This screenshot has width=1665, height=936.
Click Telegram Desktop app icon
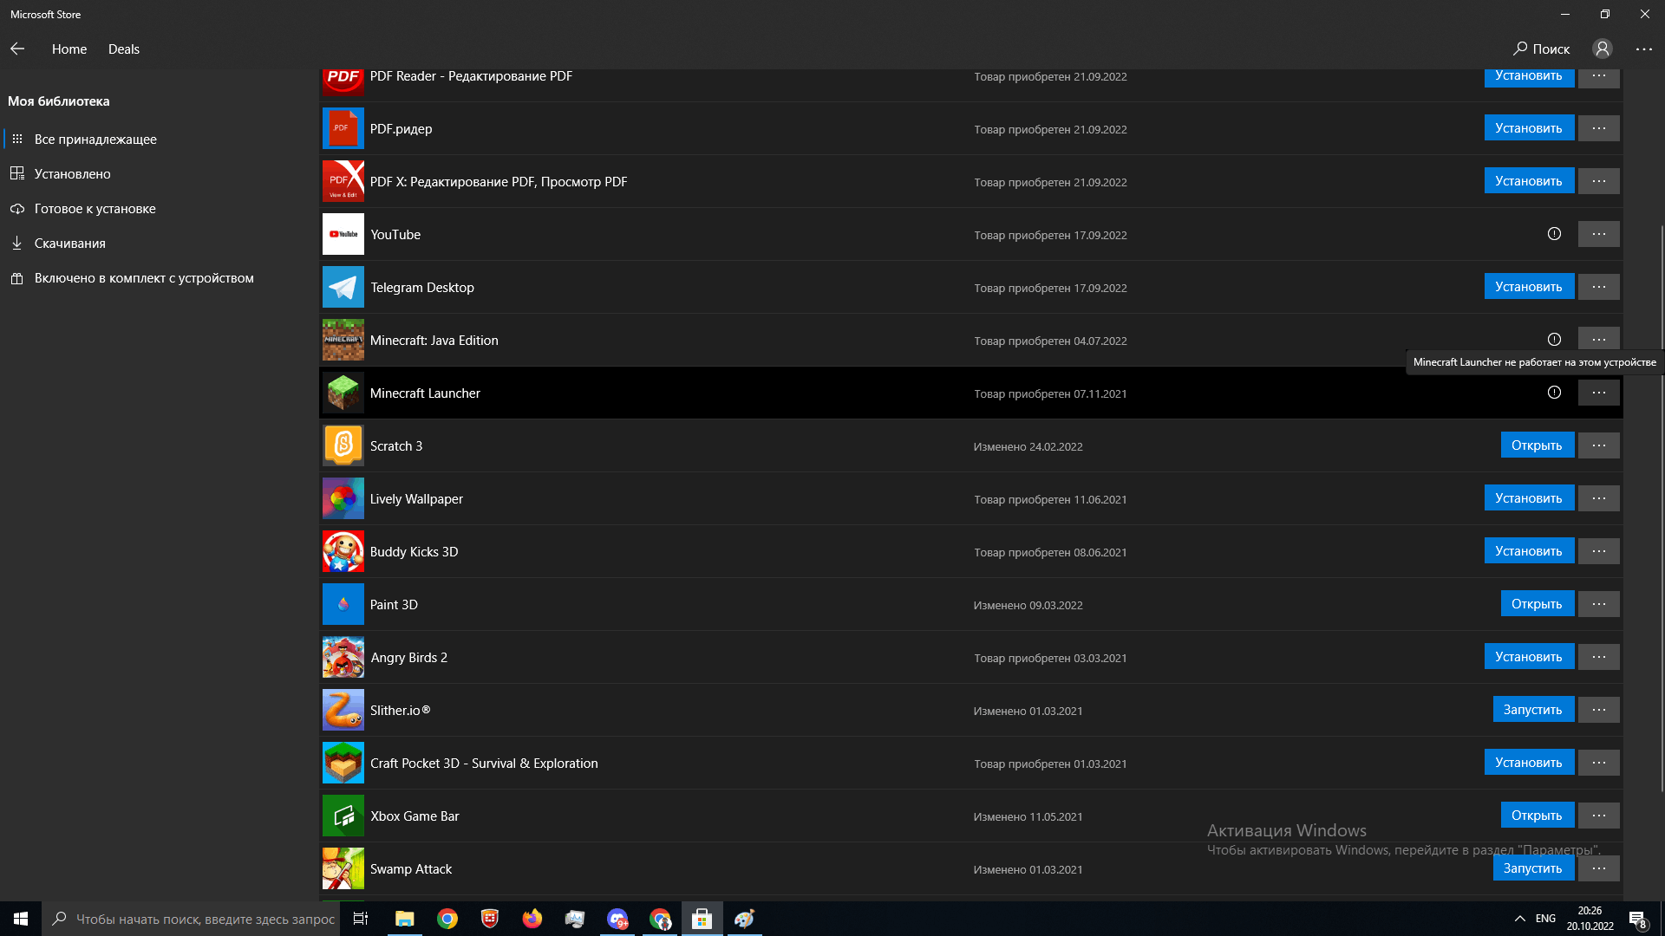(343, 287)
